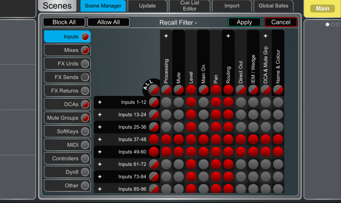Screen dimensions: 341x203
Task: Click the Pan column header filter circle
Action: coord(216,89)
